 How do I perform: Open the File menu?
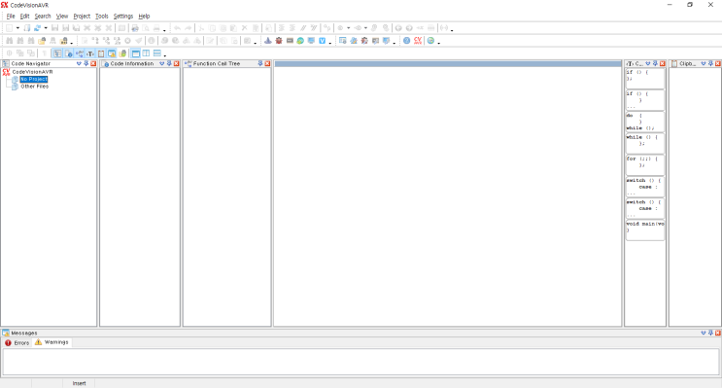pos(11,17)
